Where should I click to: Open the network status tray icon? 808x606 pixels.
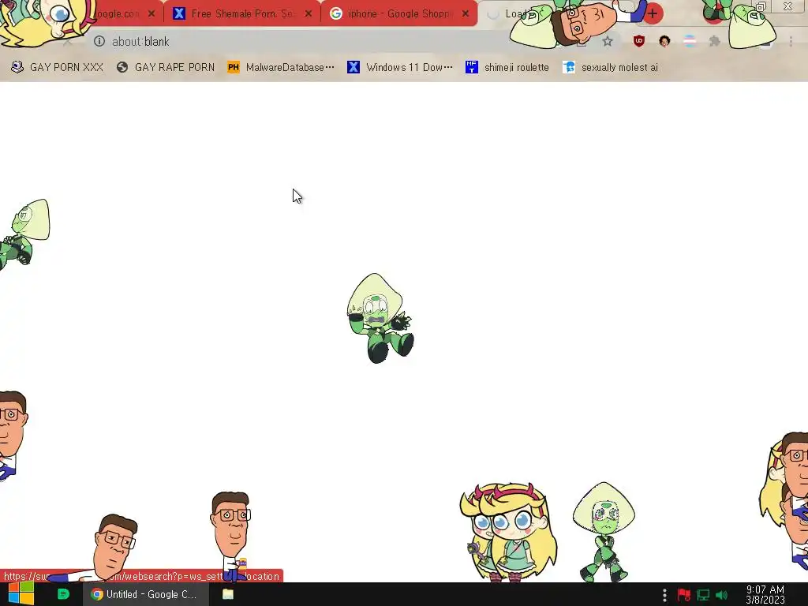[703, 595]
